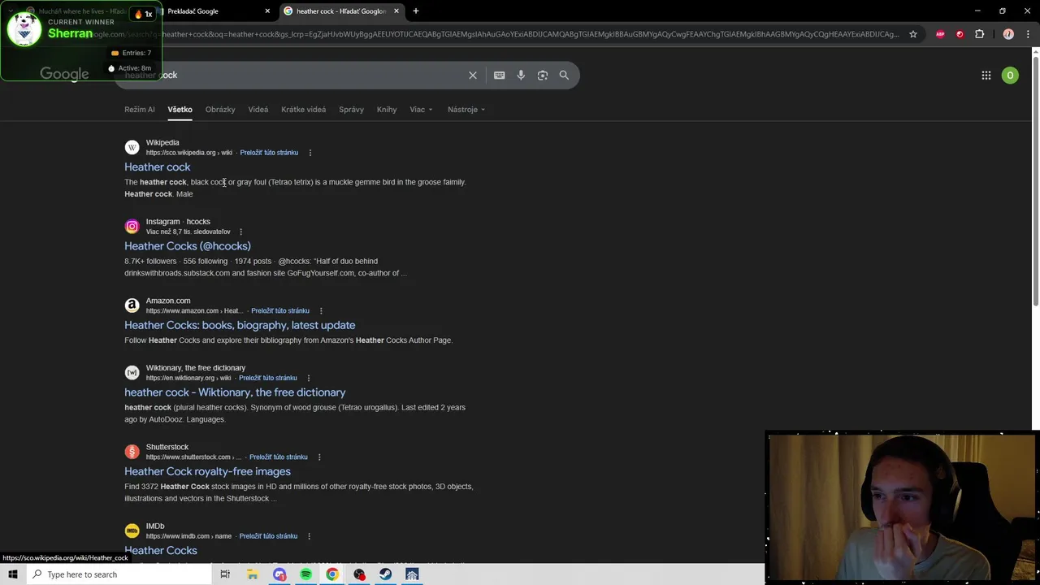
Task: Translate the Shutterstock result page
Action: tap(279, 457)
